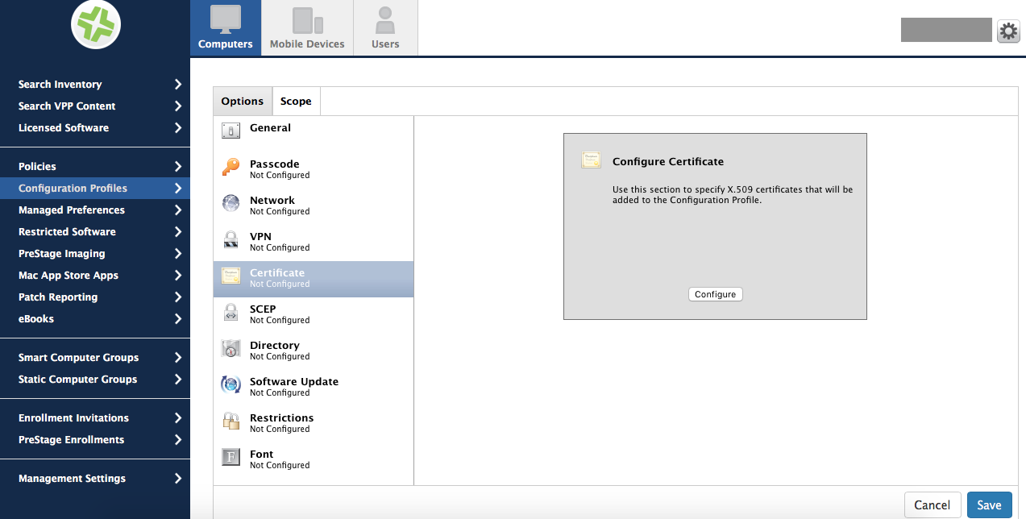Expand eBooks chevron
1026x519 pixels.
tap(178, 318)
